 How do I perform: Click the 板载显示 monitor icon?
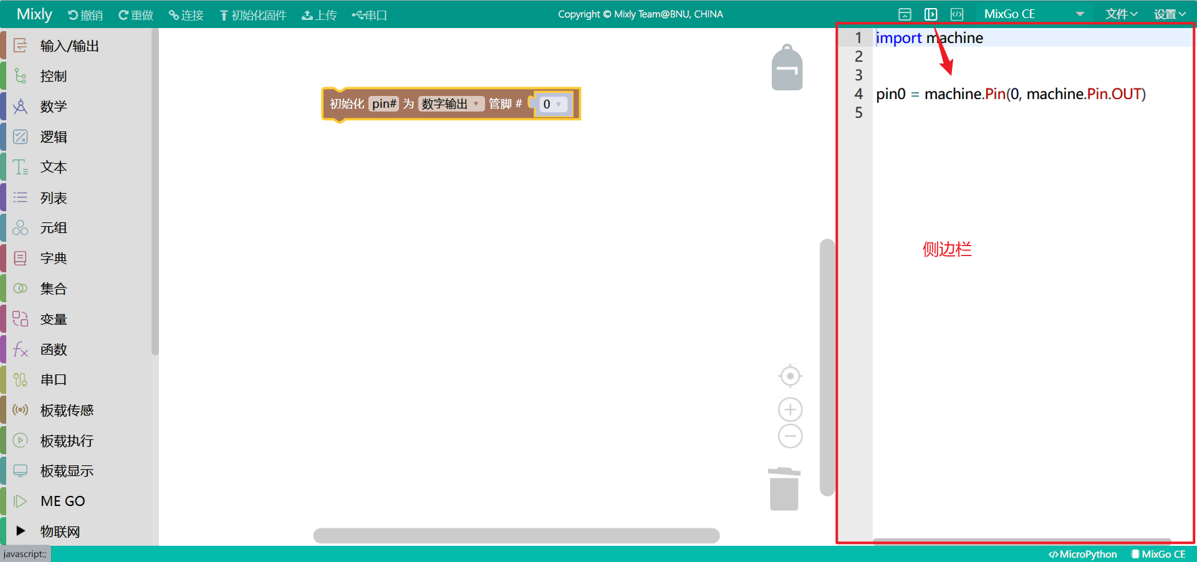[21, 471]
